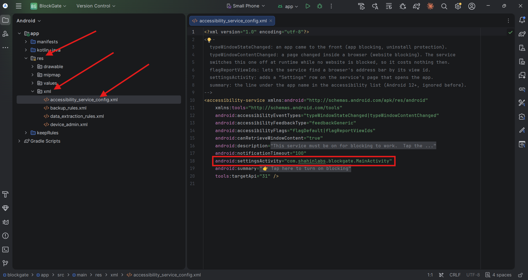This screenshot has height=280, width=528.
Task: Open the main hamburger menu
Action: click(19, 6)
